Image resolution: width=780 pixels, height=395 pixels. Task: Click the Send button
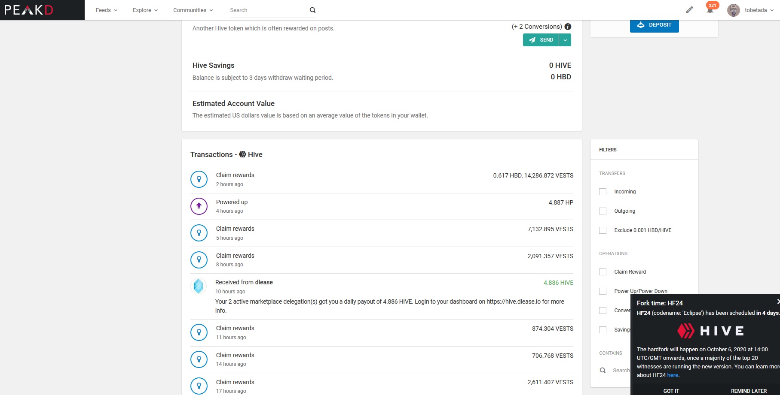click(541, 40)
